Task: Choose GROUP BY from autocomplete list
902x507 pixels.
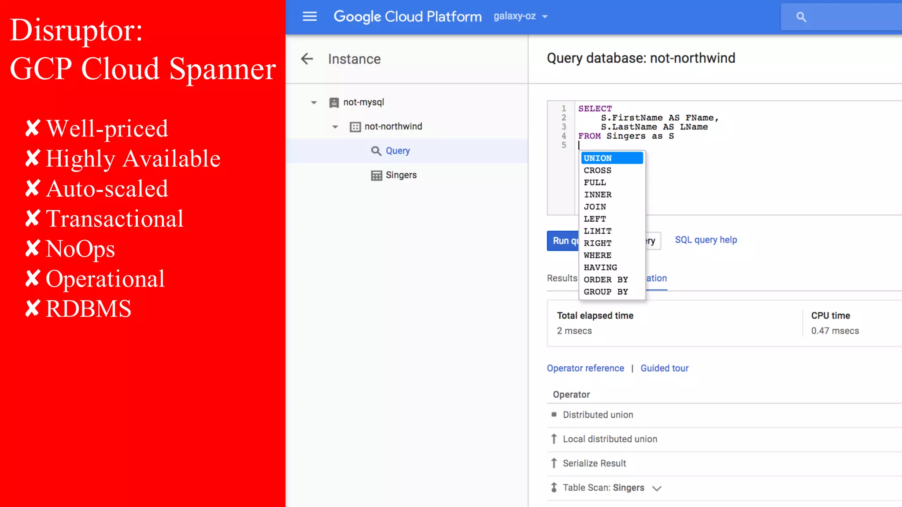Action: tap(612, 292)
